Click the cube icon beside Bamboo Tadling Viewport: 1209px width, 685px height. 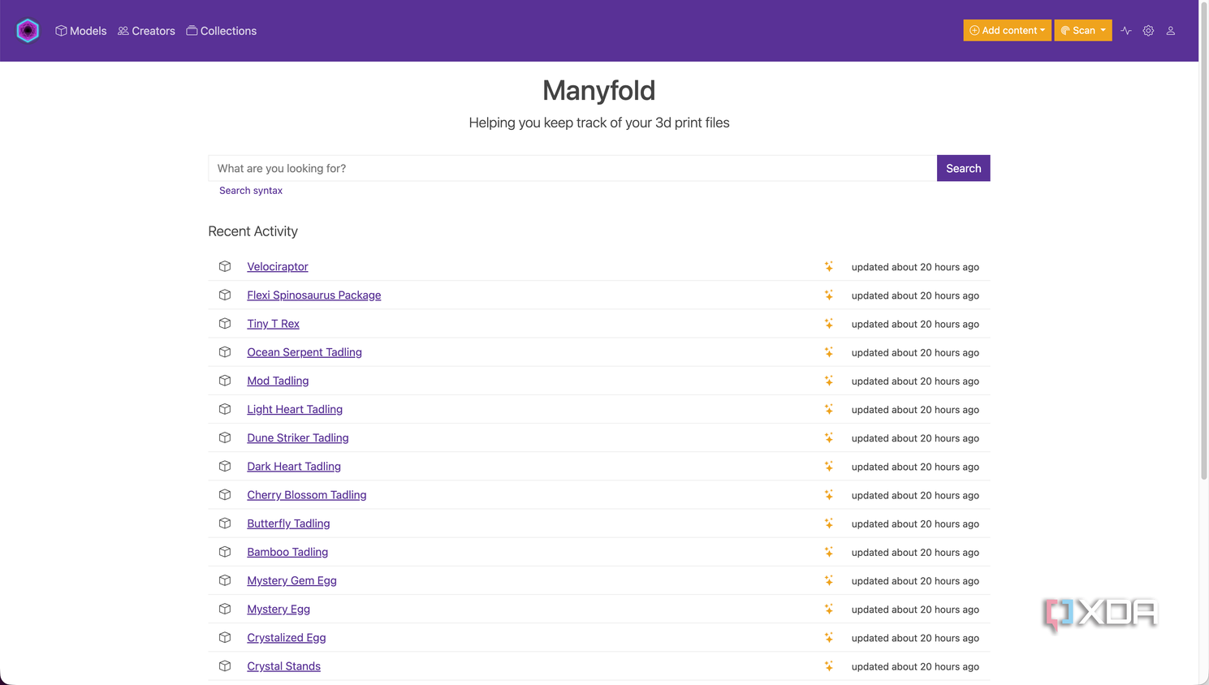[225, 552]
